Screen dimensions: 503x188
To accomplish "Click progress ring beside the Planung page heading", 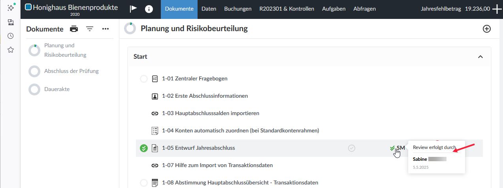I will pos(130,29).
